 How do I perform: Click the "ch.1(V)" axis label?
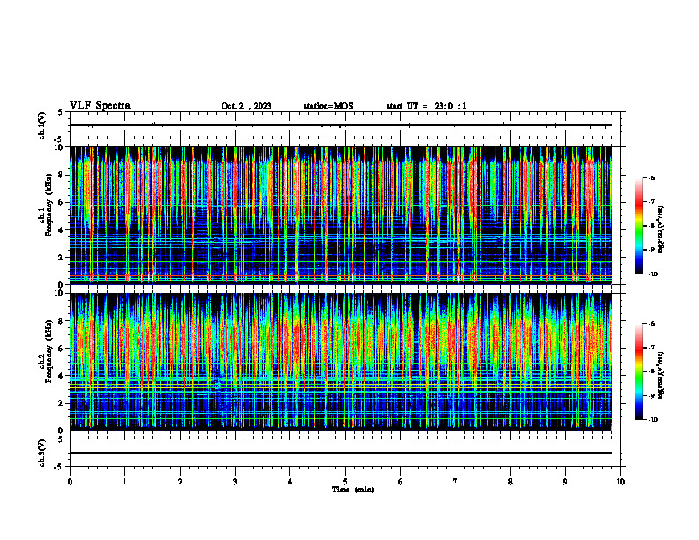click(x=41, y=125)
